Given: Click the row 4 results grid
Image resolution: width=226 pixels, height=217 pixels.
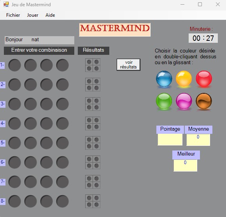Looking at the screenshot, I should click(x=93, y=124).
